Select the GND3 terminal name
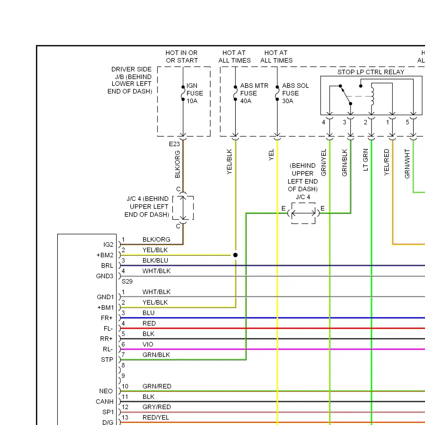Viewport: 425px width, 425px height. (x=105, y=276)
